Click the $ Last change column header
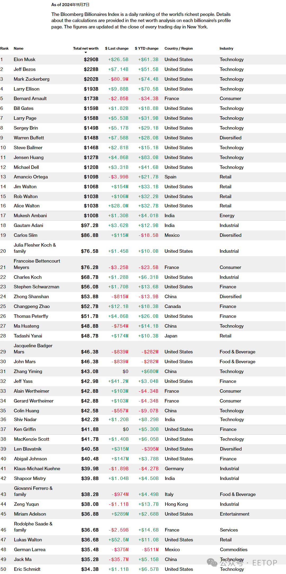286x574 pixels. coord(117,48)
